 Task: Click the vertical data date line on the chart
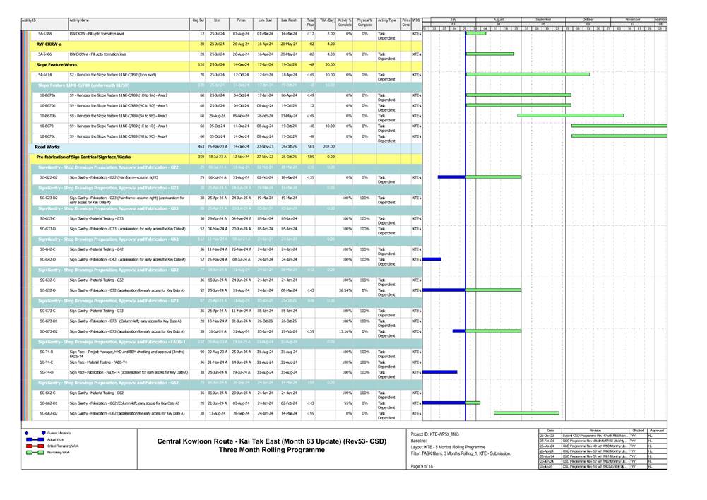pos(465,212)
